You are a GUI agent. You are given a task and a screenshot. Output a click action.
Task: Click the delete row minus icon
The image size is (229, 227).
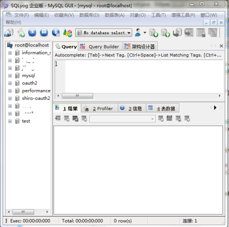click(x=178, y=118)
